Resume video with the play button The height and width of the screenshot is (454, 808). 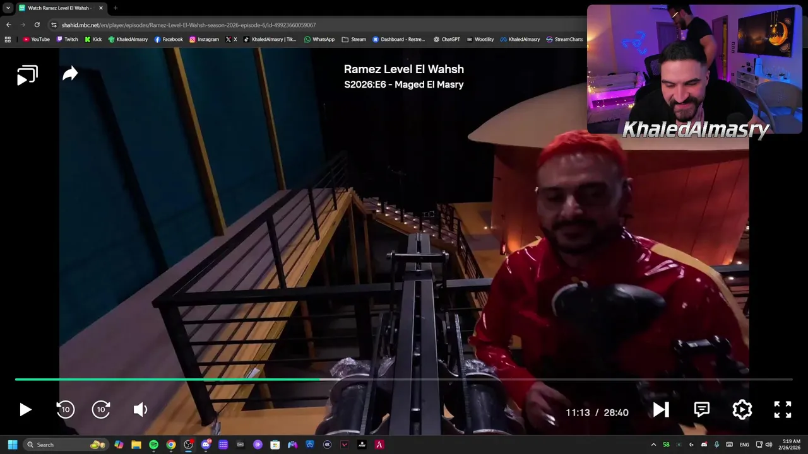pyautogui.click(x=25, y=410)
